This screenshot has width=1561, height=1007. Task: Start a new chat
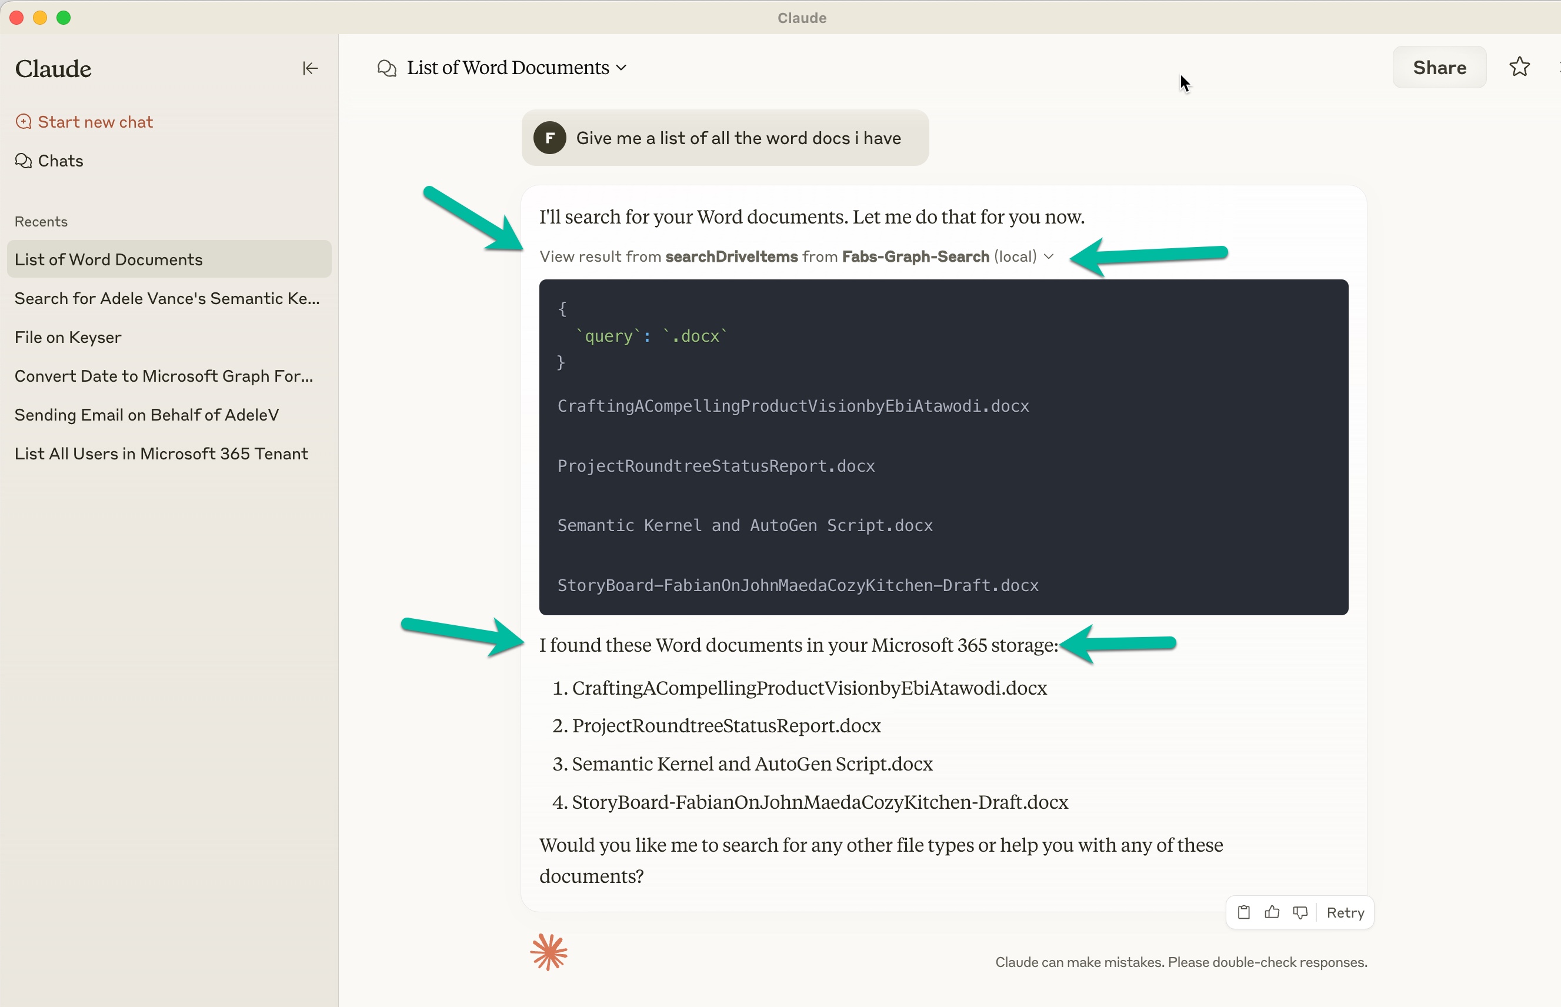point(95,121)
